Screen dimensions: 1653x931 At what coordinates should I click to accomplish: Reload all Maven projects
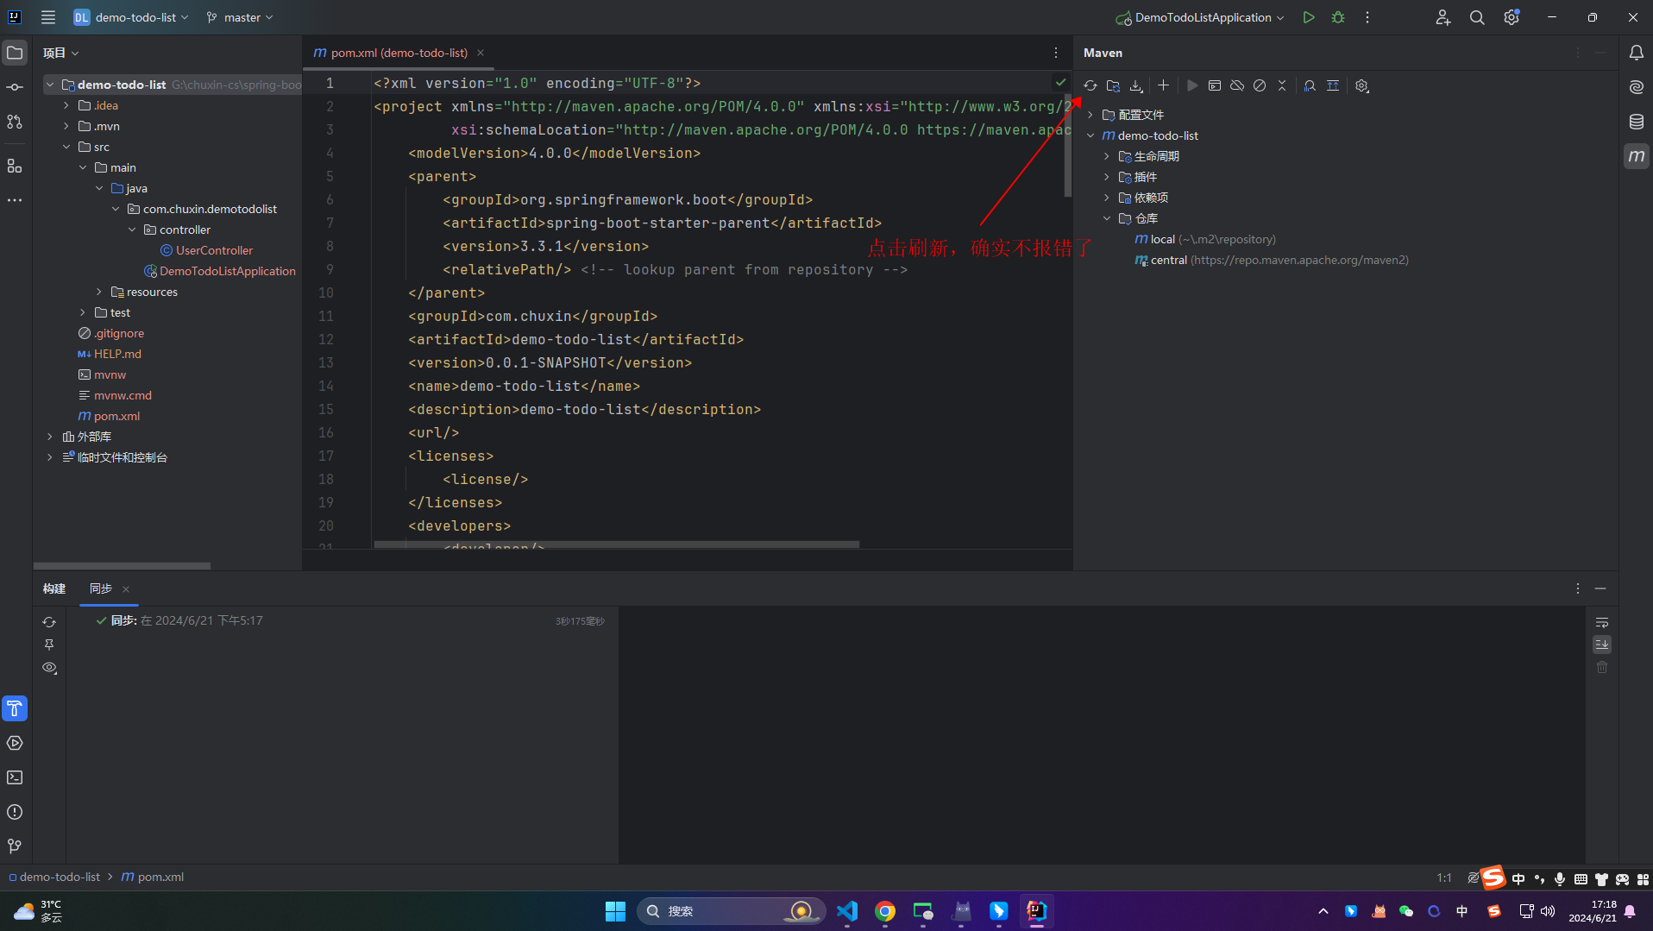(x=1090, y=85)
